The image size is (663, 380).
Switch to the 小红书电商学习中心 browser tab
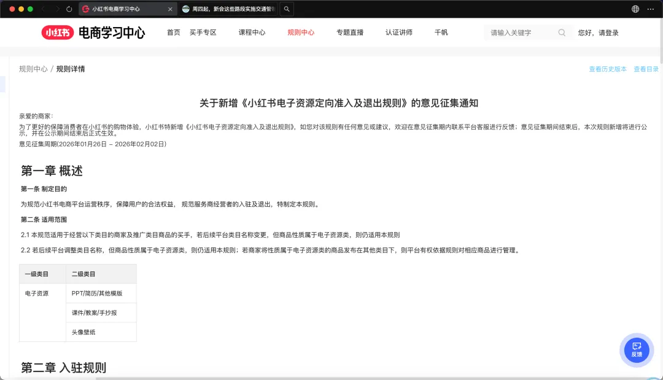tap(128, 9)
